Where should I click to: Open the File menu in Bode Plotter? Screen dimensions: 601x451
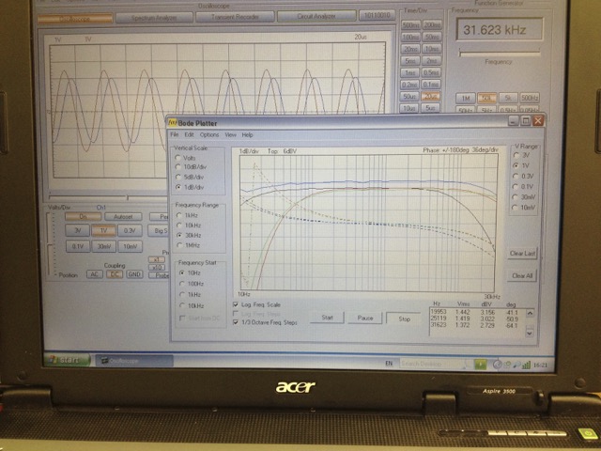174,134
